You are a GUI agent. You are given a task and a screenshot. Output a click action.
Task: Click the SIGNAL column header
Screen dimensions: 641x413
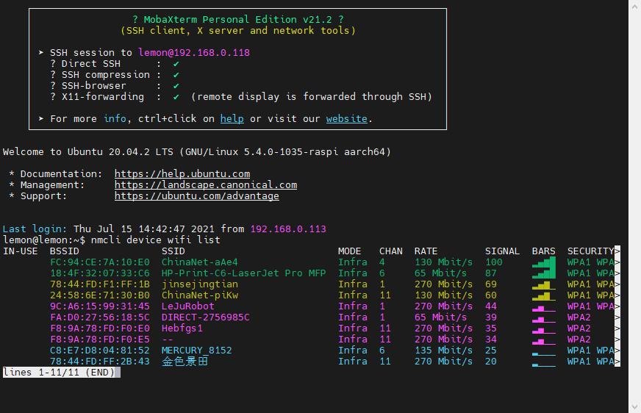click(502, 251)
